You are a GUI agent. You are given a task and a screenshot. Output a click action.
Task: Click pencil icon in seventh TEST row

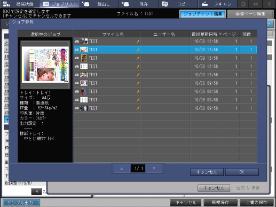click(138, 92)
